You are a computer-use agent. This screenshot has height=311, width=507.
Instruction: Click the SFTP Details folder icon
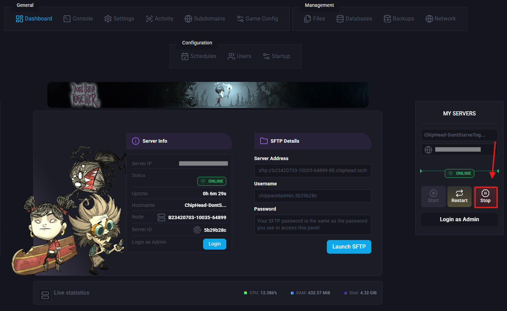tap(264, 141)
